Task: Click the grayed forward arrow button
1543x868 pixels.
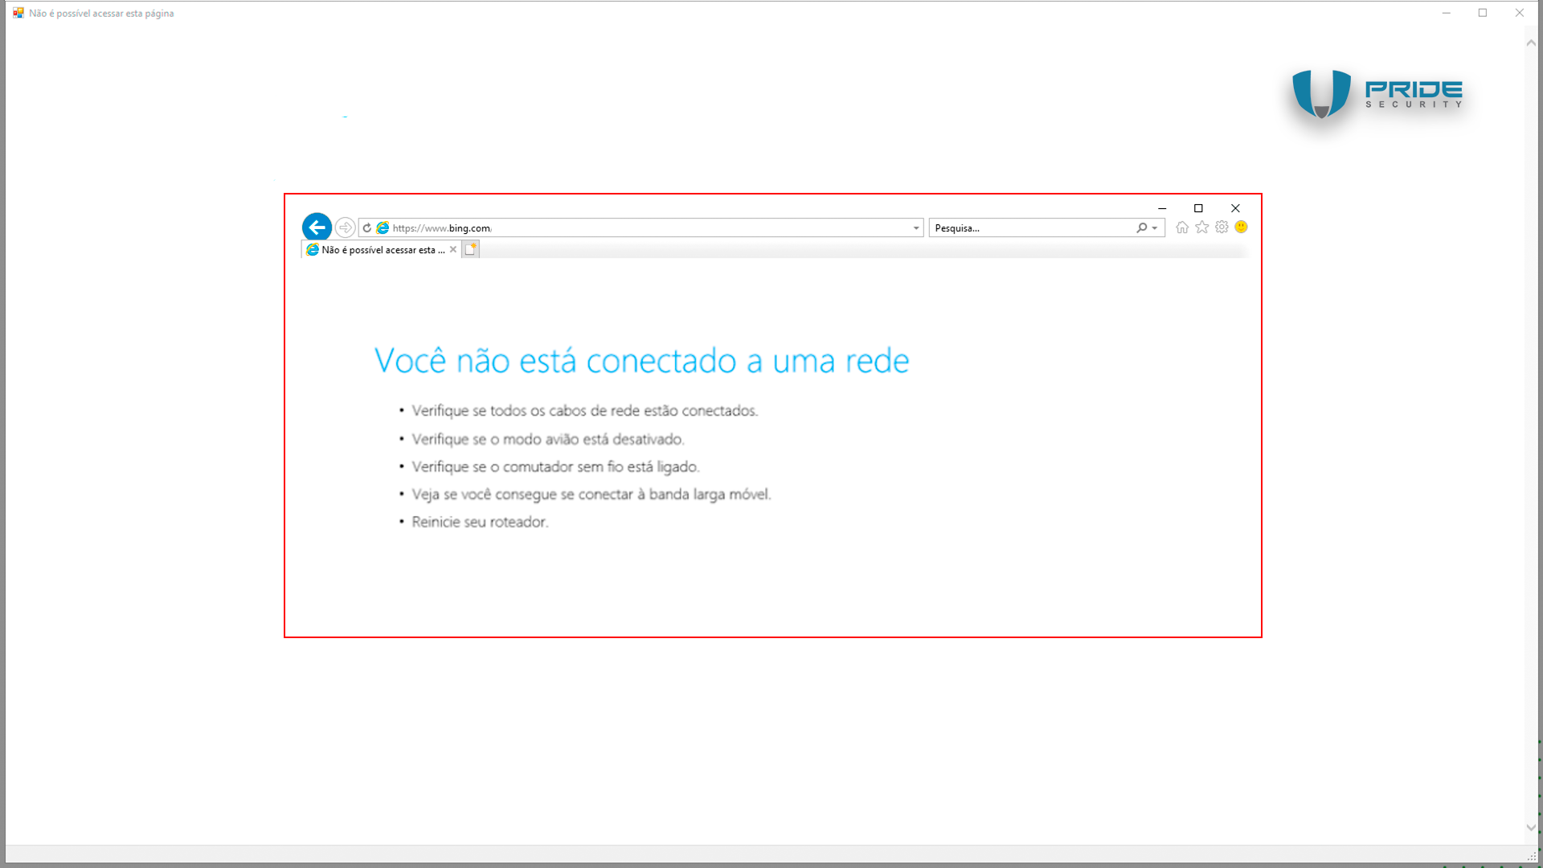Action: pyautogui.click(x=345, y=227)
